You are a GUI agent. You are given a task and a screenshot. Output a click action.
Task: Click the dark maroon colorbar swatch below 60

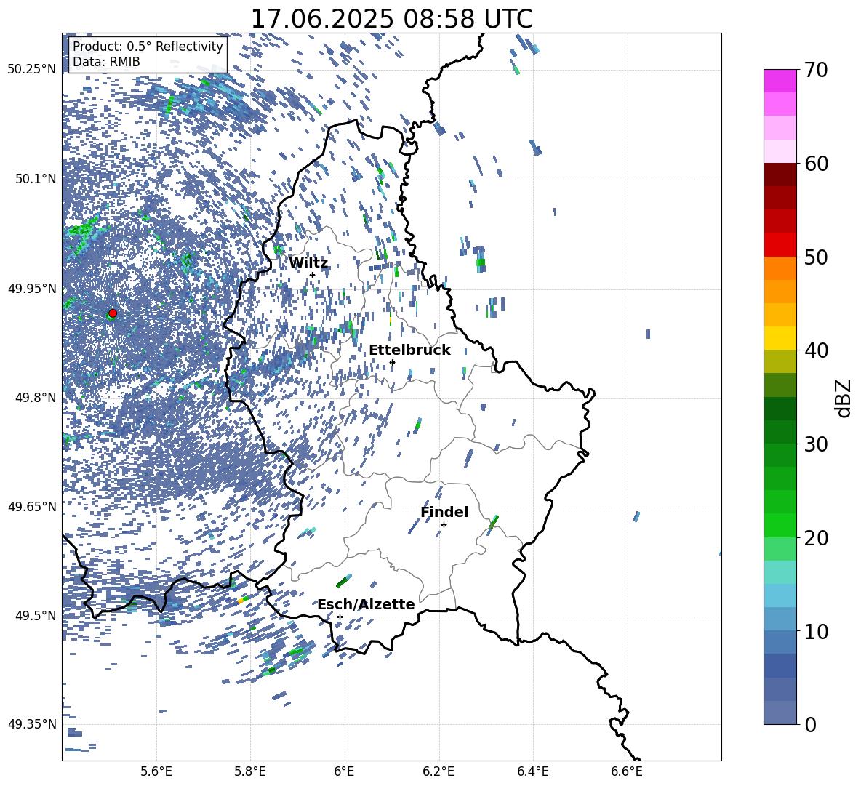click(780, 175)
